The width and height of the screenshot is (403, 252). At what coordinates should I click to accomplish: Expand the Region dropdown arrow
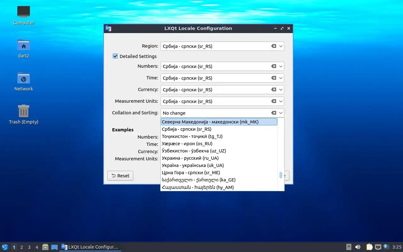281,46
